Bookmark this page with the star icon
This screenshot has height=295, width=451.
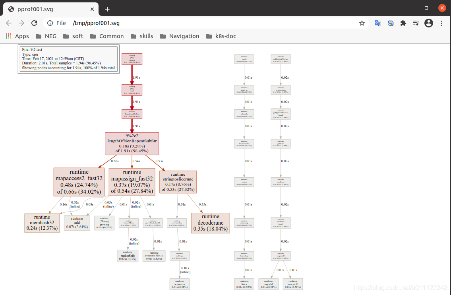362,23
